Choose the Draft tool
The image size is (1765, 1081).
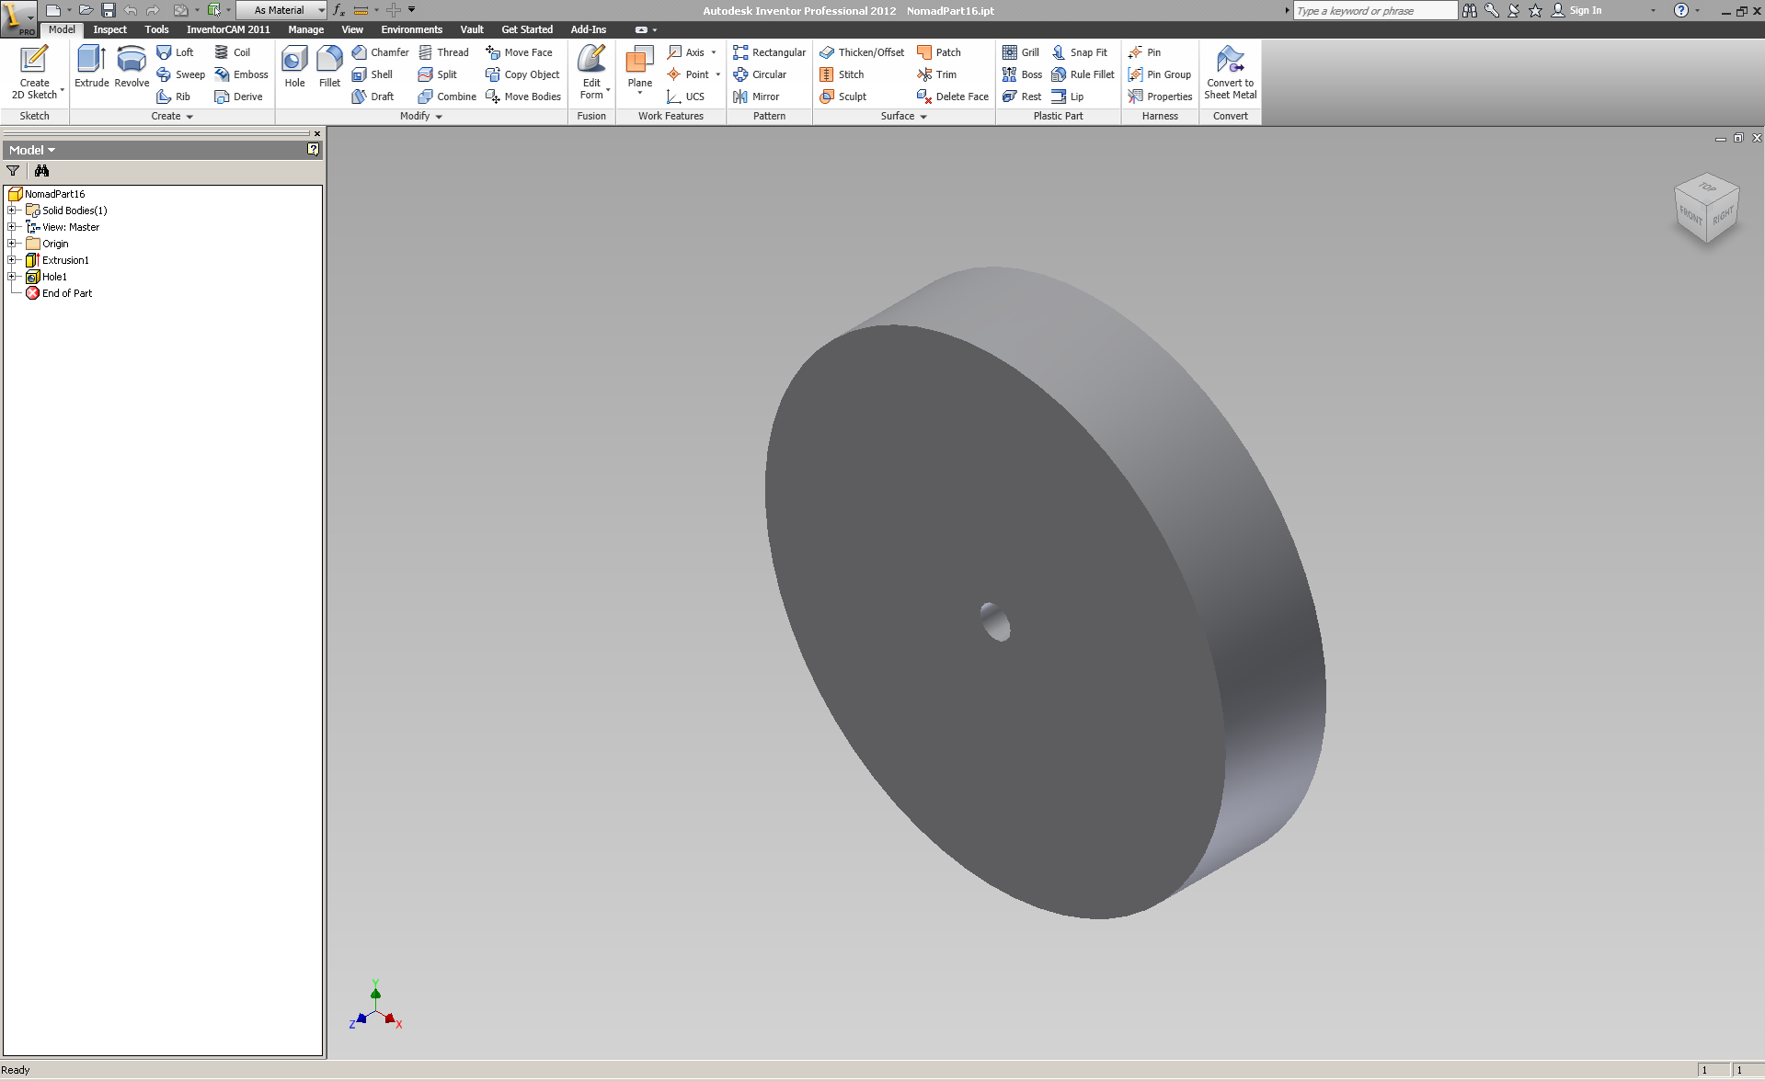[x=372, y=97]
